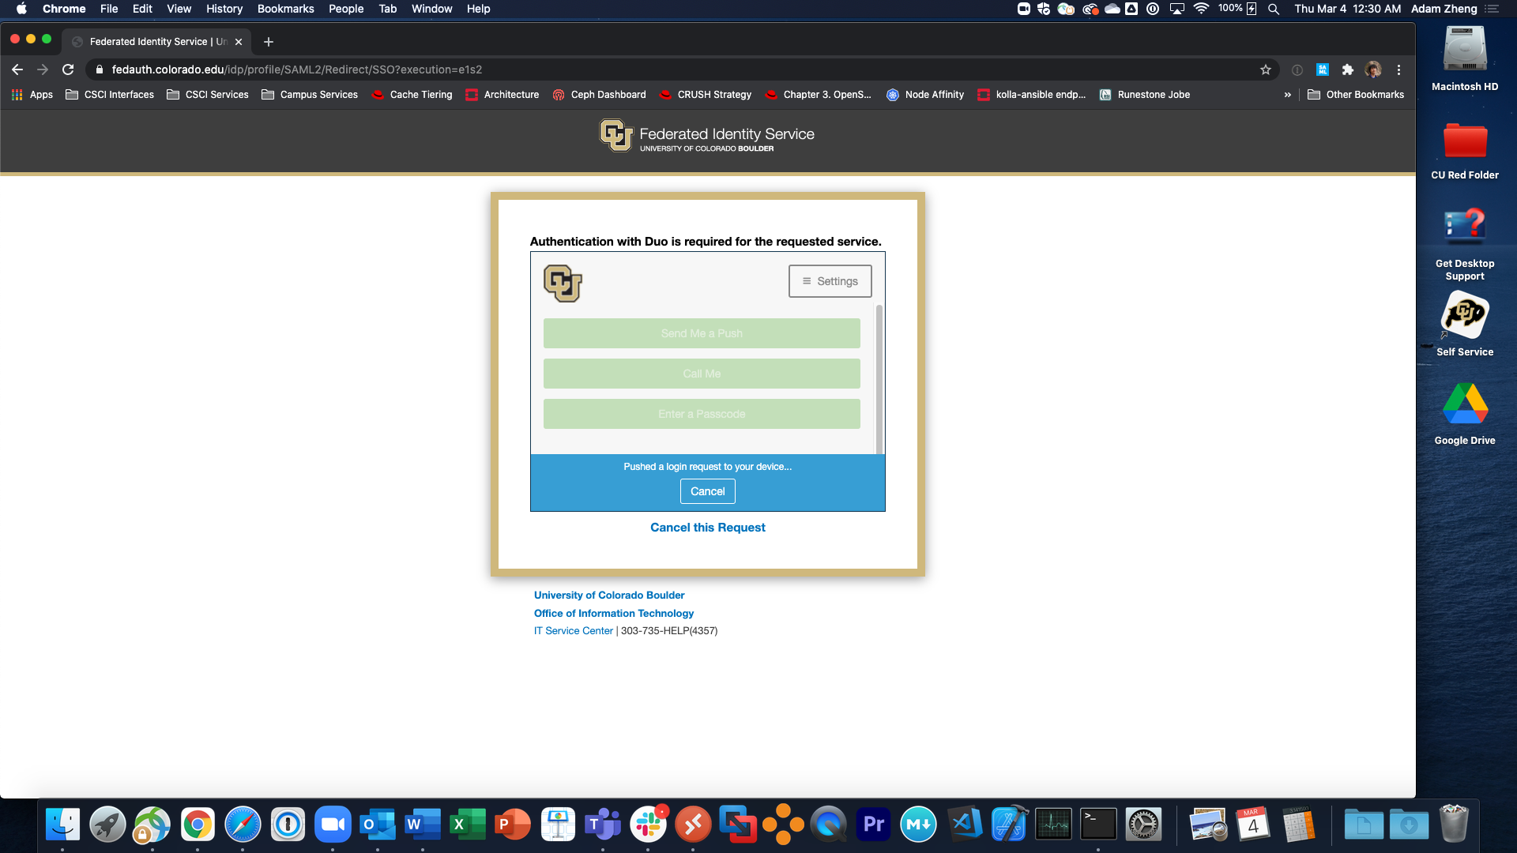Viewport: 1517px width, 853px height.
Task: Open Zoom from the Dock
Action: click(x=333, y=825)
